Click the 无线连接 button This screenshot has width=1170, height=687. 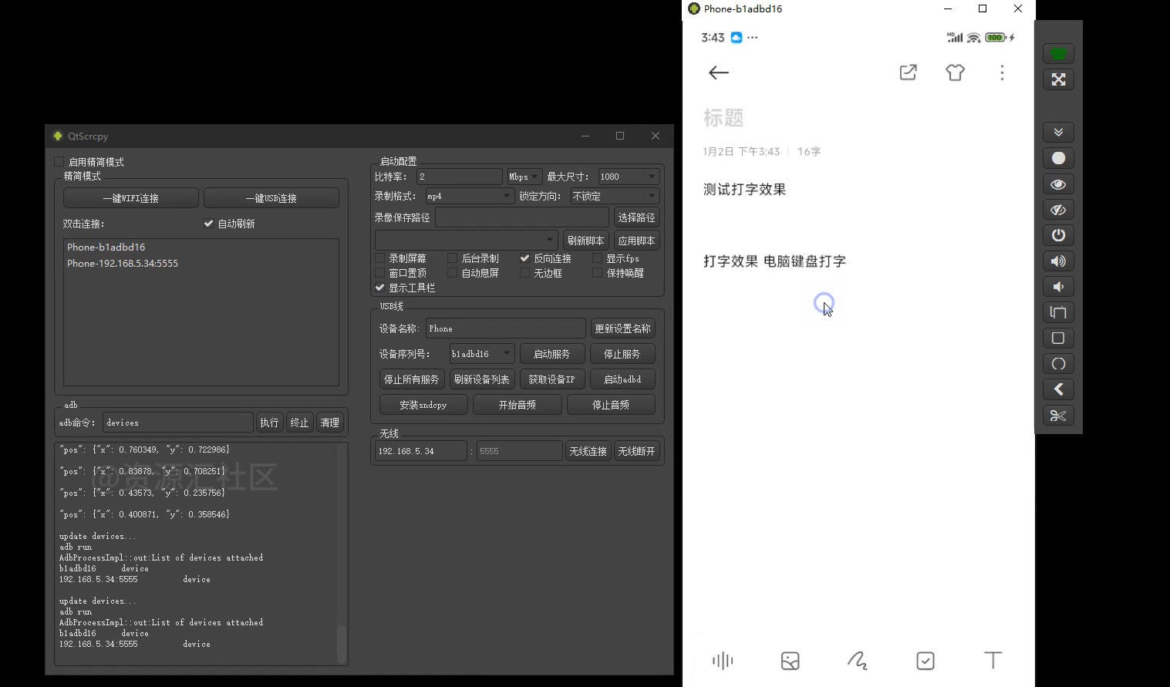(588, 450)
